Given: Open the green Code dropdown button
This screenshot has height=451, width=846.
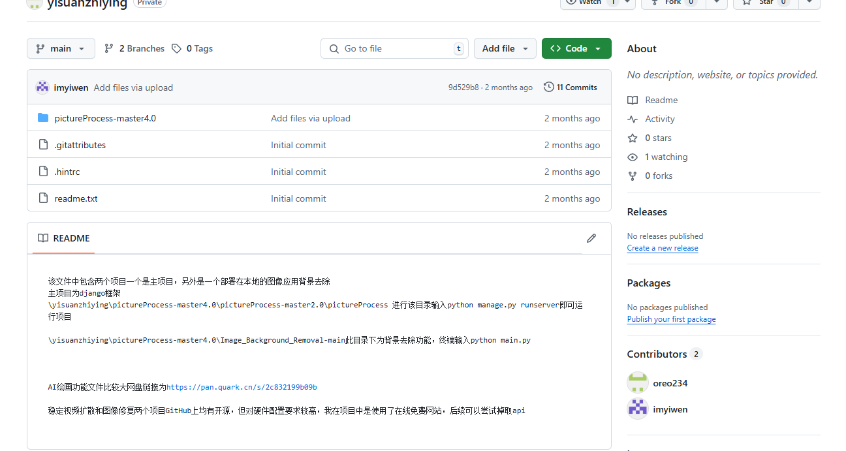Looking at the screenshot, I should point(576,48).
